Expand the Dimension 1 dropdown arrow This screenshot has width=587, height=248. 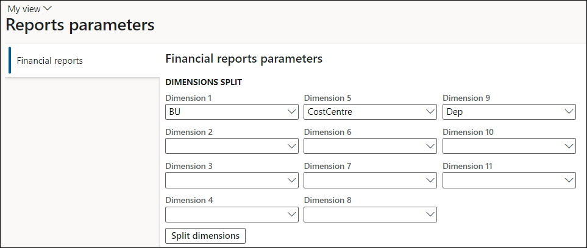[x=291, y=112]
